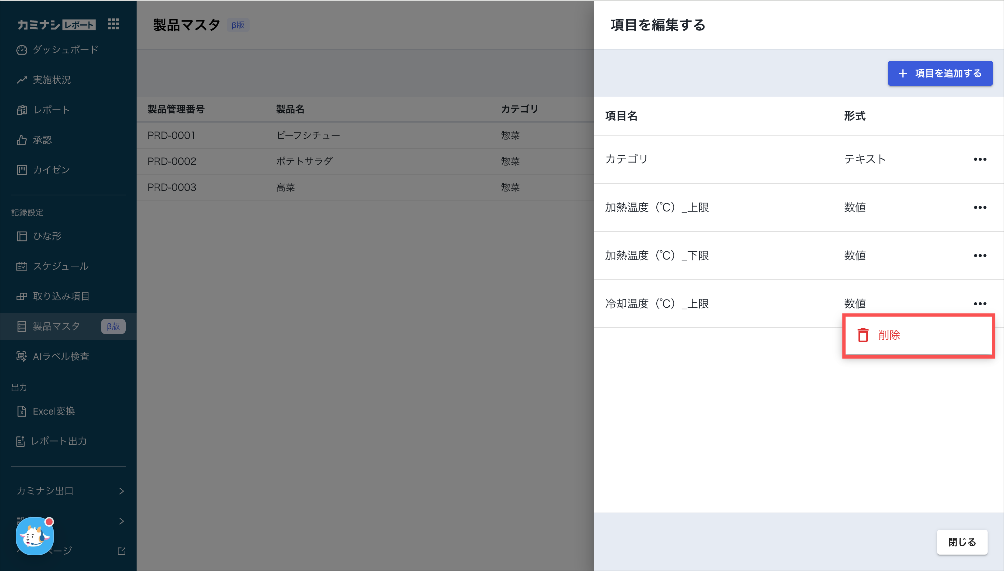Viewport: 1004px width, 571px height.
Task: Expand the カミナシ出口 chevron
Action: pos(122,491)
